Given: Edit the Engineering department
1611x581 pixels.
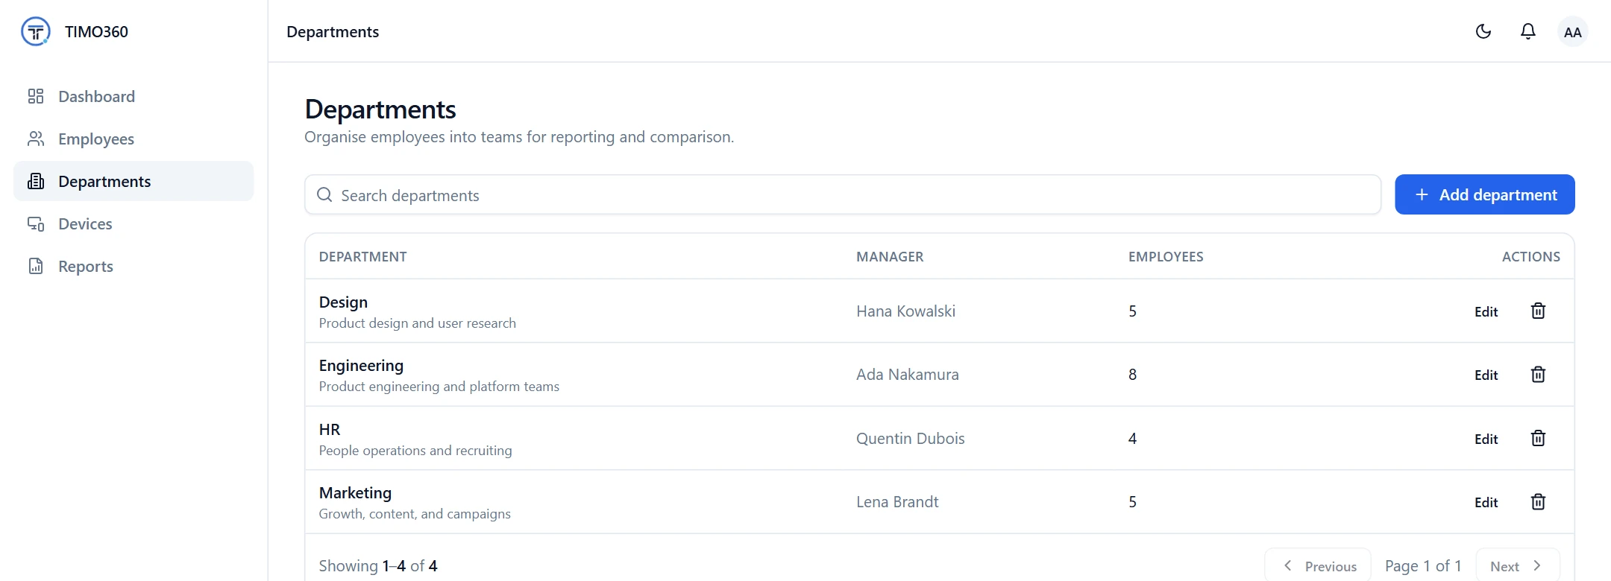Looking at the screenshot, I should (x=1486, y=375).
